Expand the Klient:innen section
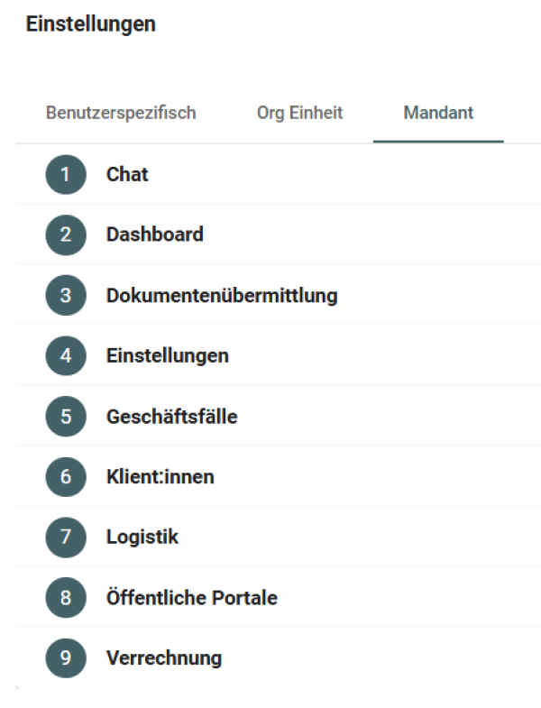 tap(160, 476)
